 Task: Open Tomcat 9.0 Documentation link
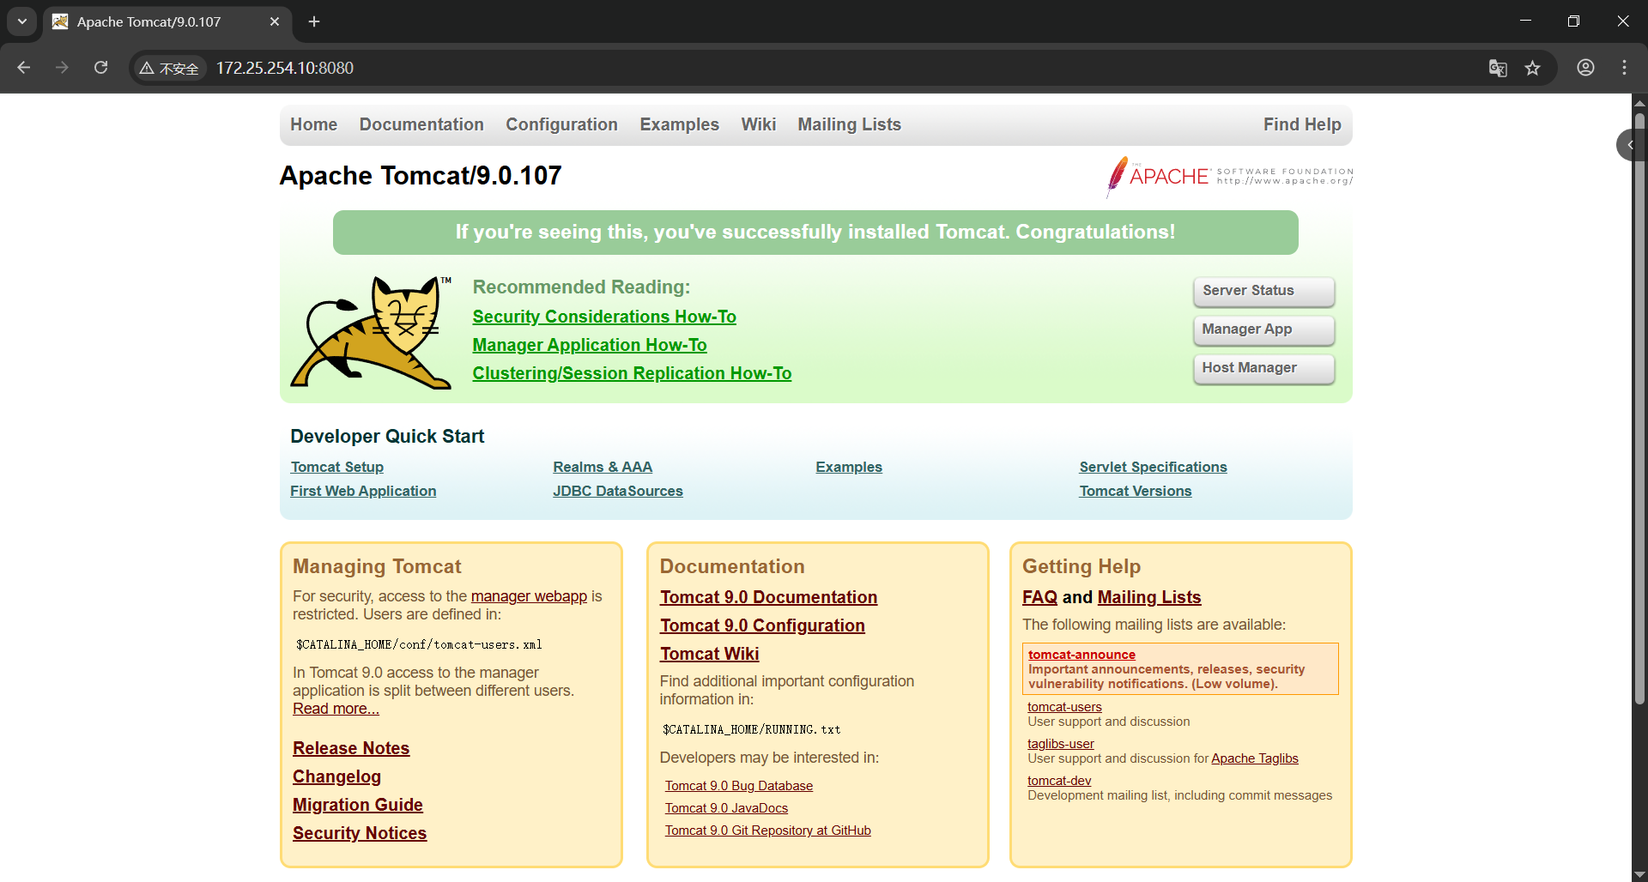pyautogui.click(x=768, y=597)
